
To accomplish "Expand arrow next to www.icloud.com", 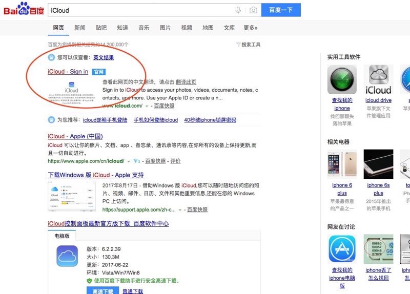I will [147, 106].
